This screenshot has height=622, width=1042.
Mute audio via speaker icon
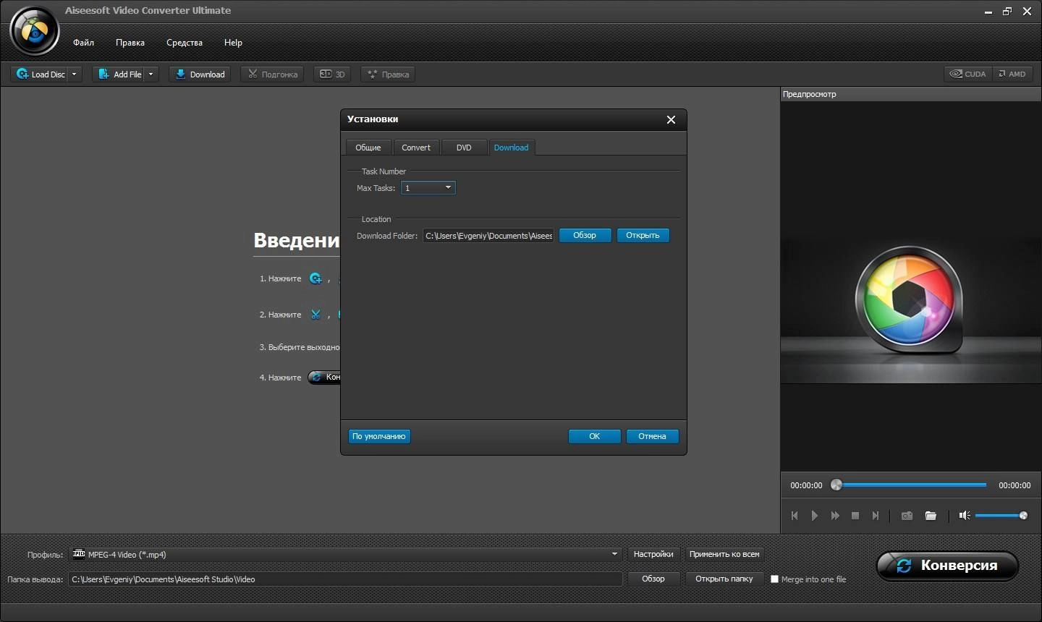(964, 516)
